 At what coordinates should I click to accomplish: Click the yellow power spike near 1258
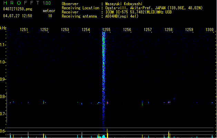(x=169, y=134)
